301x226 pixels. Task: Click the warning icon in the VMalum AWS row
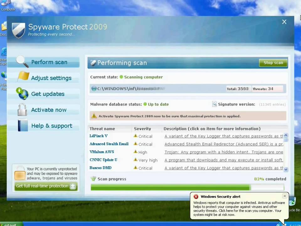135,152
